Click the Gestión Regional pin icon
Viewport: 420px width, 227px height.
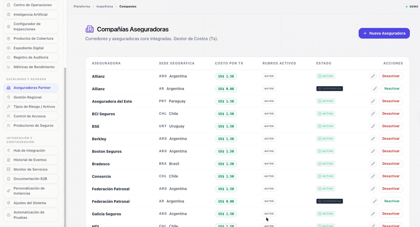pos(9,97)
